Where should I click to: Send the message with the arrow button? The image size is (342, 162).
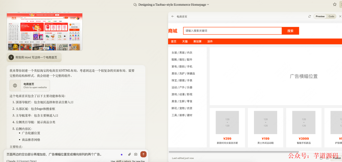(x=143, y=154)
